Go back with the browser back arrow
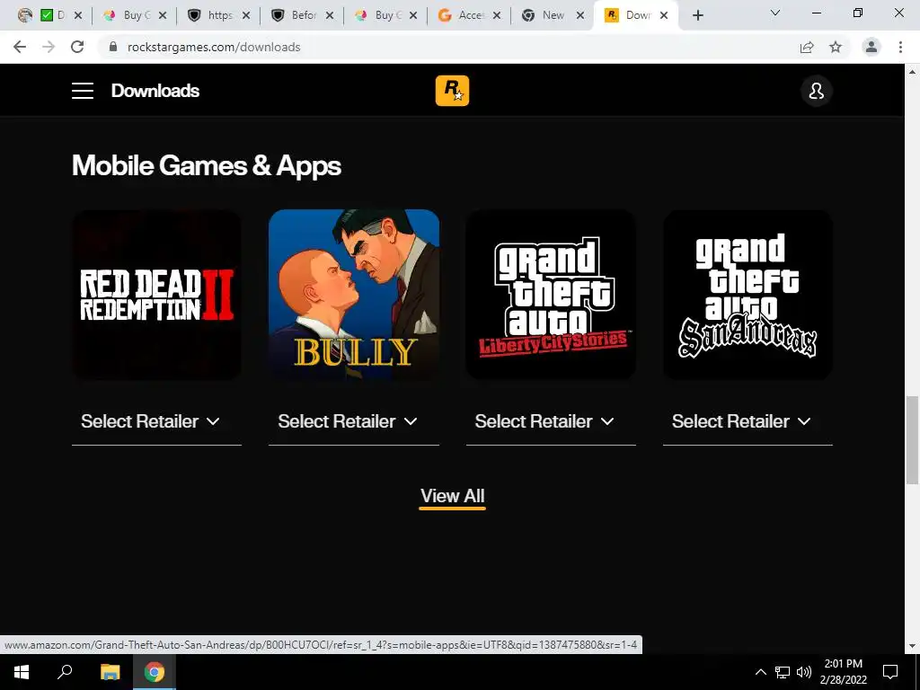This screenshot has width=920, height=690. coord(20,47)
